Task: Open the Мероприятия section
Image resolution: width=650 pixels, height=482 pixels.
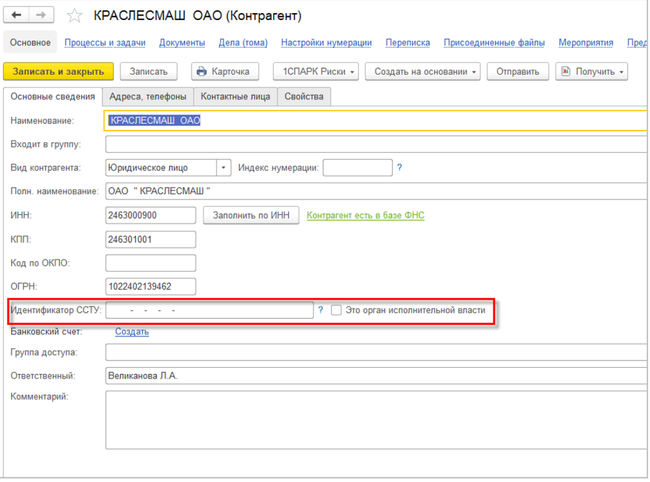Action: click(x=586, y=43)
